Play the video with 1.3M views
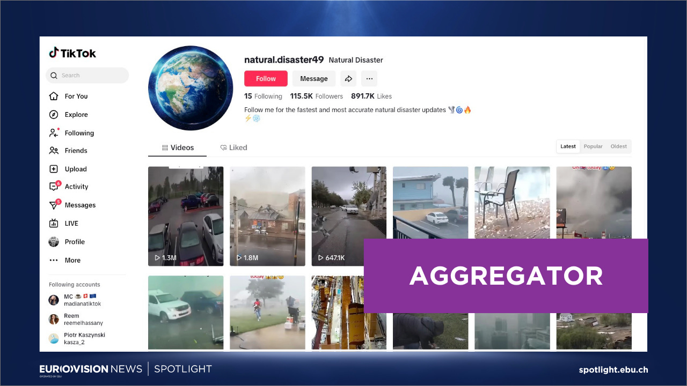Screen dimensions: 687x386 coord(186,216)
